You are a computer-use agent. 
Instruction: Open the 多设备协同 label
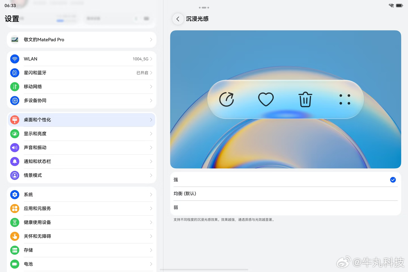(35, 101)
